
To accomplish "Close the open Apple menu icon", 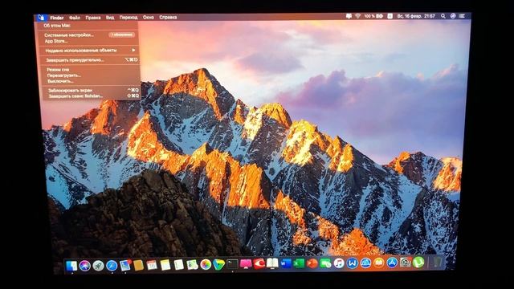I will [x=41, y=18].
